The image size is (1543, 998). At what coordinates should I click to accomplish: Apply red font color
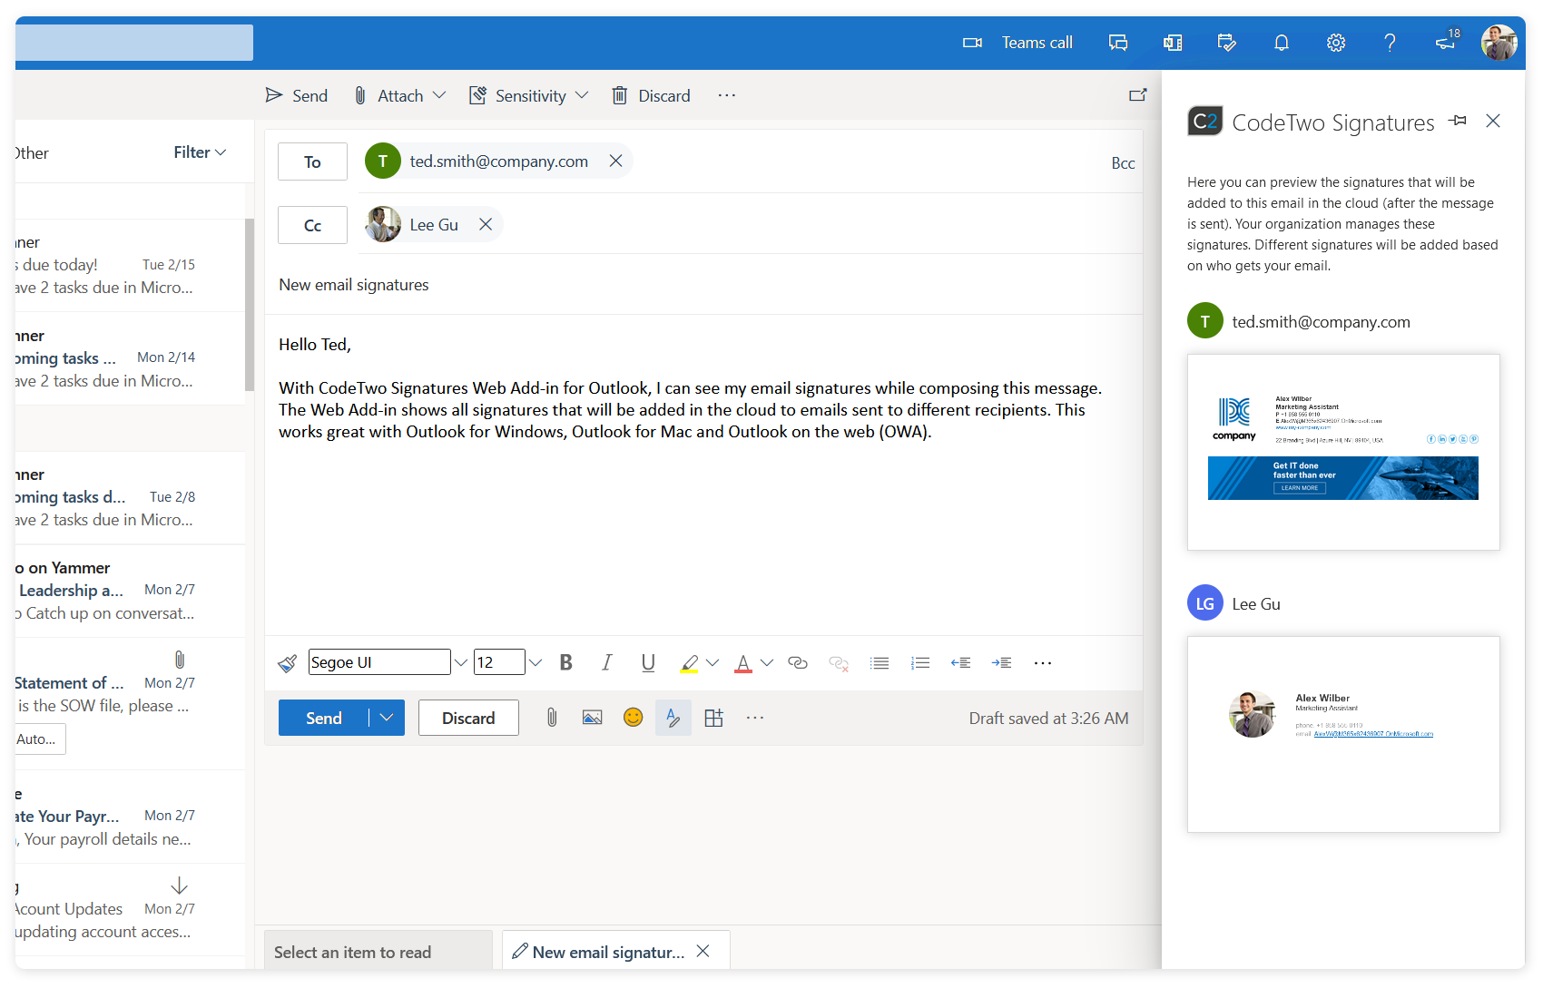[x=743, y=663]
